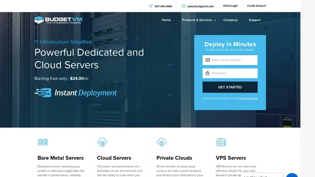Open Products & Services menu

[x=197, y=20]
